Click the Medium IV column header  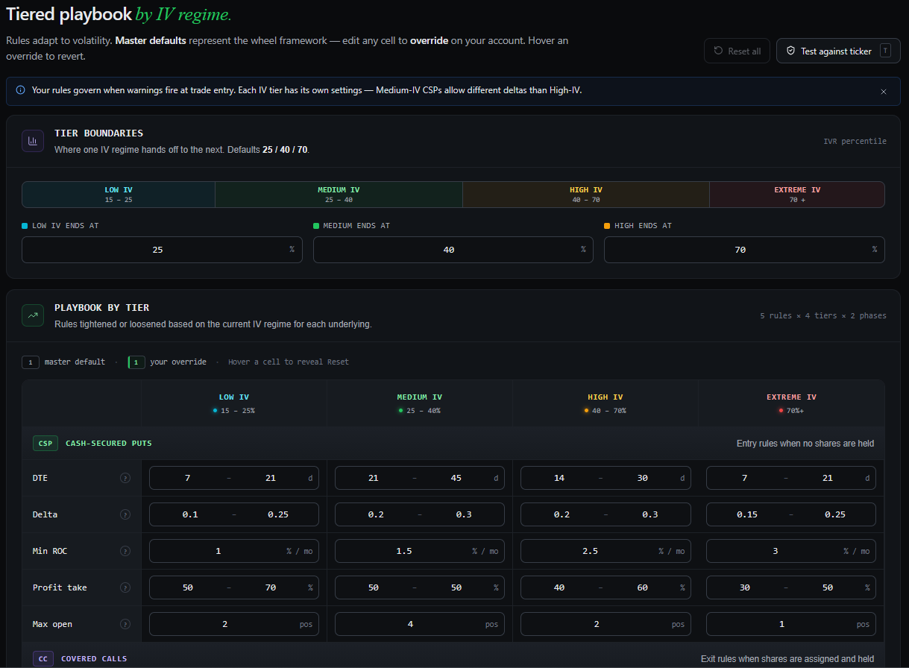(420, 403)
